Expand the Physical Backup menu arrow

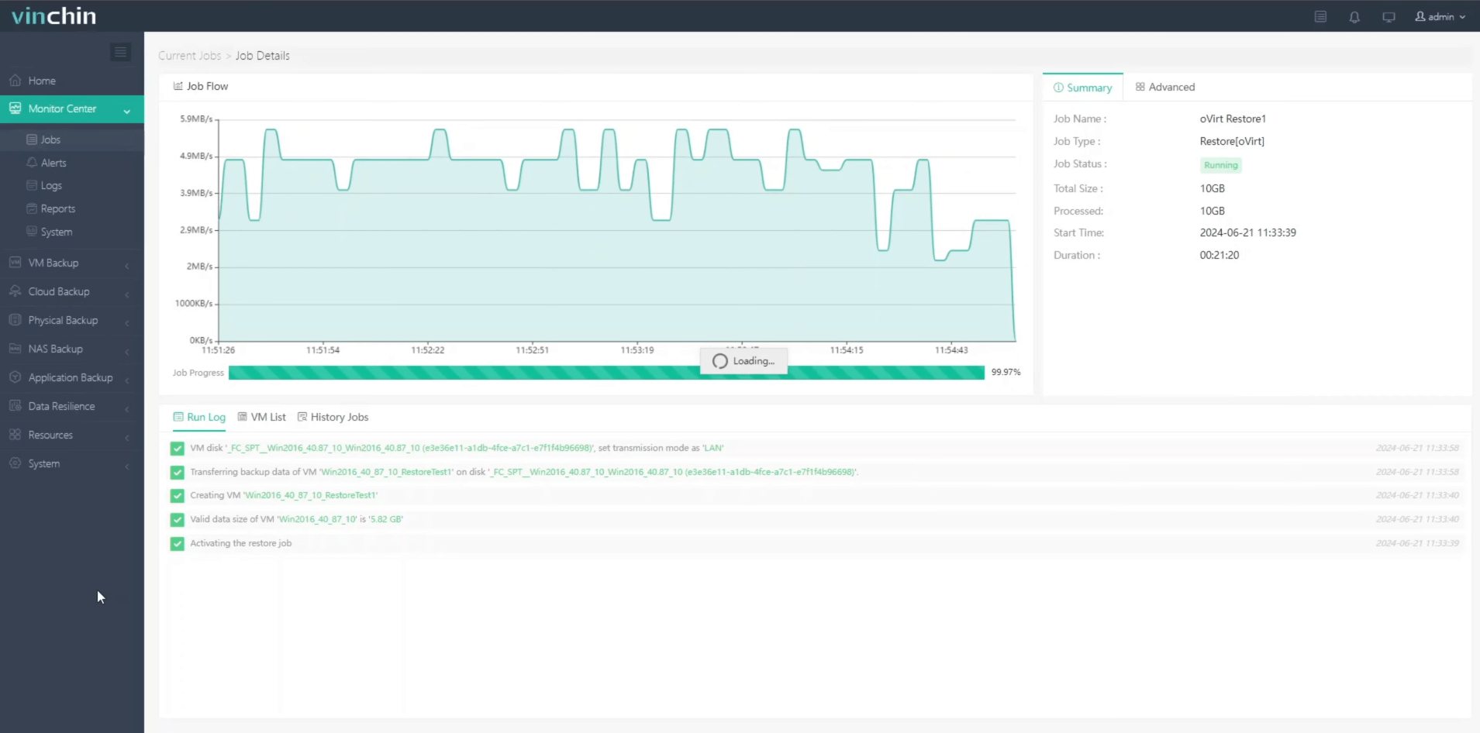pos(127,322)
